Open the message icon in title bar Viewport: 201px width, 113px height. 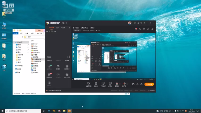[x=135, y=23]
